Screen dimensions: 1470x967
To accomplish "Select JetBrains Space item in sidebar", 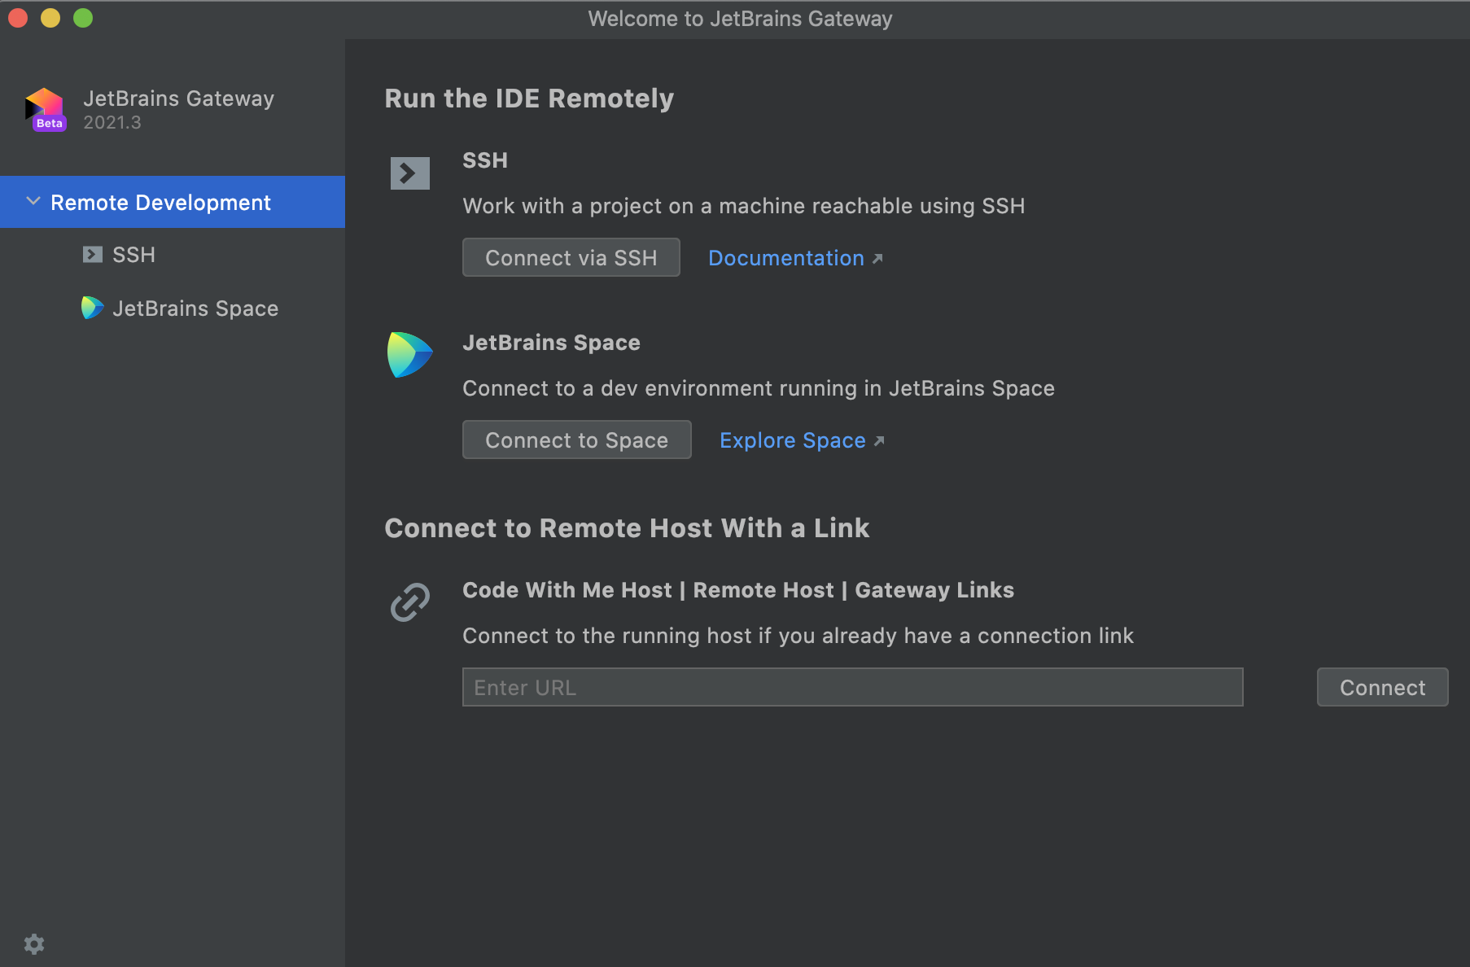I will (x=195, y=308).
